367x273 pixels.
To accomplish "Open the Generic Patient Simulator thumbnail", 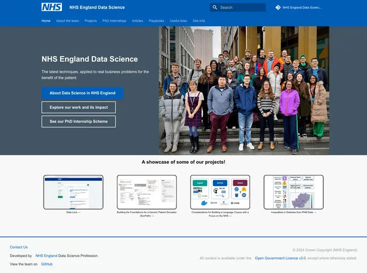I will click(147, 192).
